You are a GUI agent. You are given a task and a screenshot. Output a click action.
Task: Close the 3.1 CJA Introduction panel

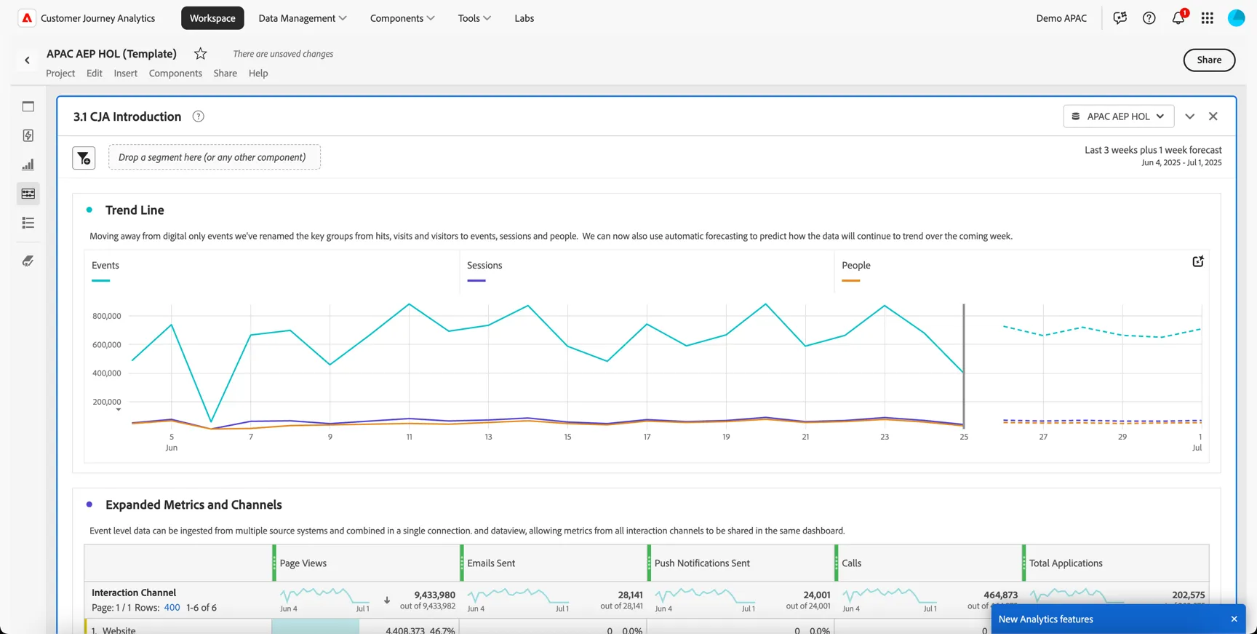tap(1213, 116)
